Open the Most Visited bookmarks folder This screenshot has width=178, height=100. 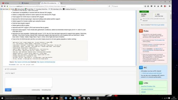click(4, 9)
